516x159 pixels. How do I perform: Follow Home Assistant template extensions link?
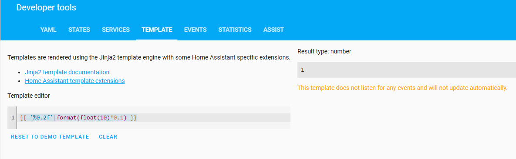tap(75, 80)
